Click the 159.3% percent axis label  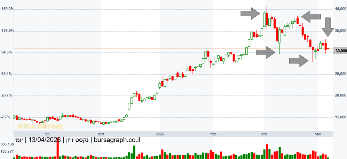point(8,9)
